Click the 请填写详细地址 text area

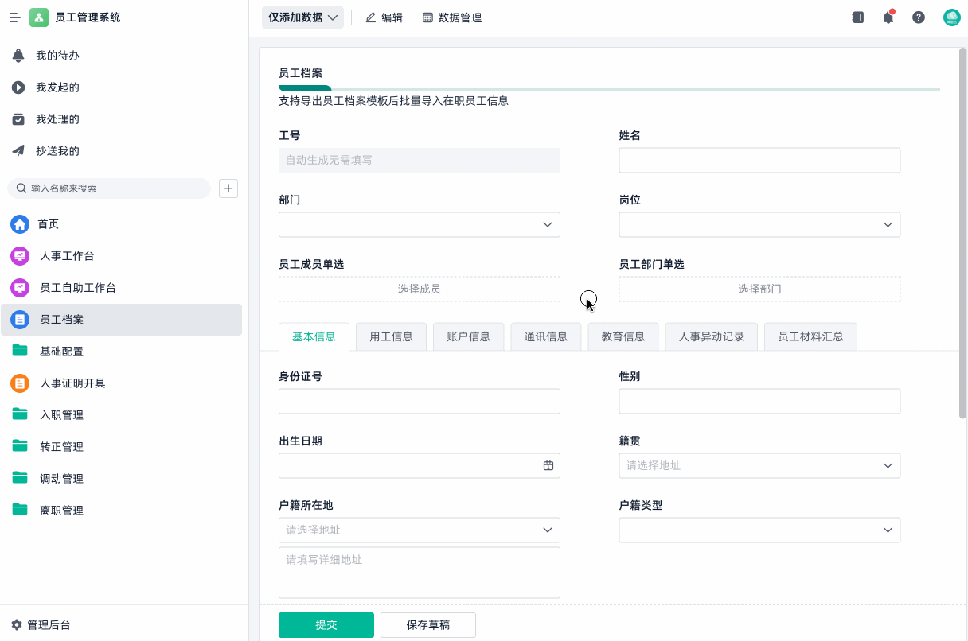tap(420, 572)
